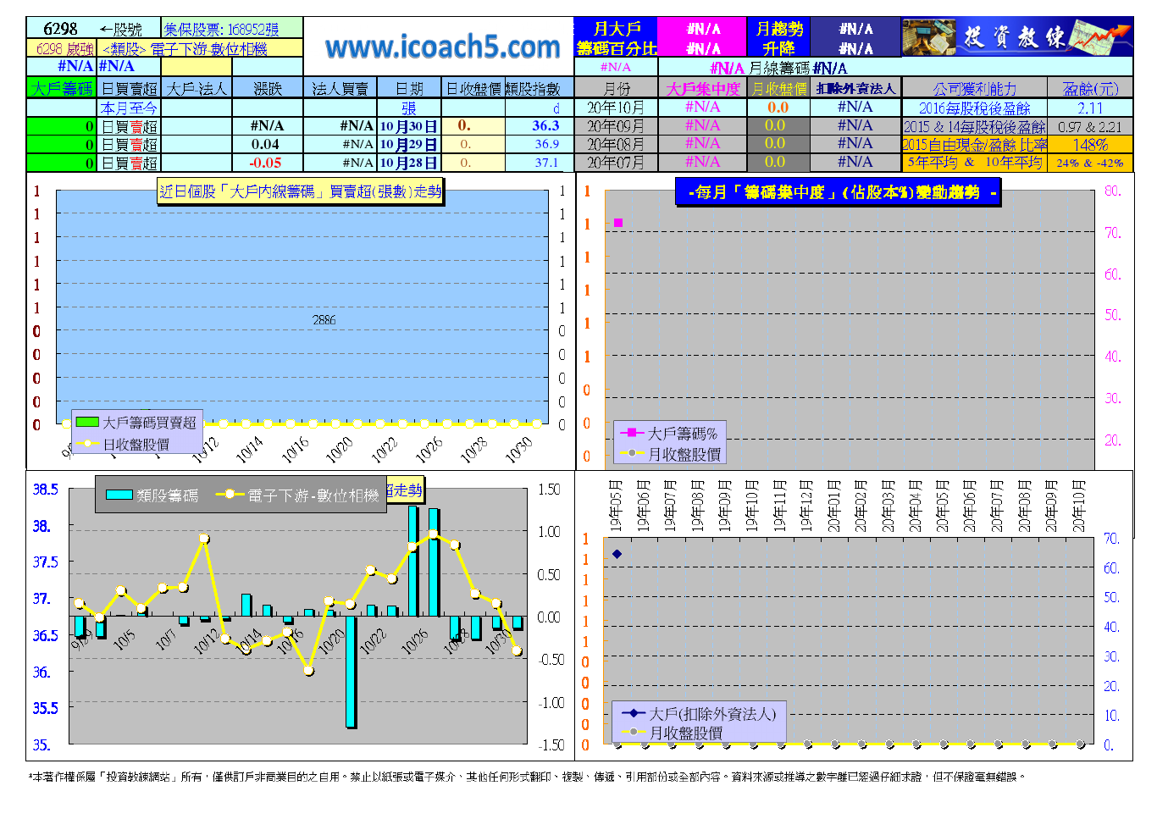The height and width of the screenshot is (819, 1157).
Task: Select the 20年08月 month row in table
Action: (617, 144)
